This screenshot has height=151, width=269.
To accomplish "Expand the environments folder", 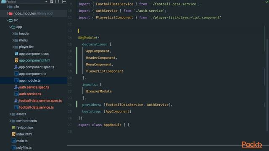I will pyautogui.click(x=10, y=121).
